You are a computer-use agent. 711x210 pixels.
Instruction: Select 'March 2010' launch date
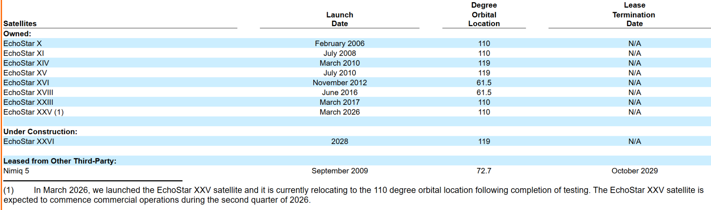(340, 63)
